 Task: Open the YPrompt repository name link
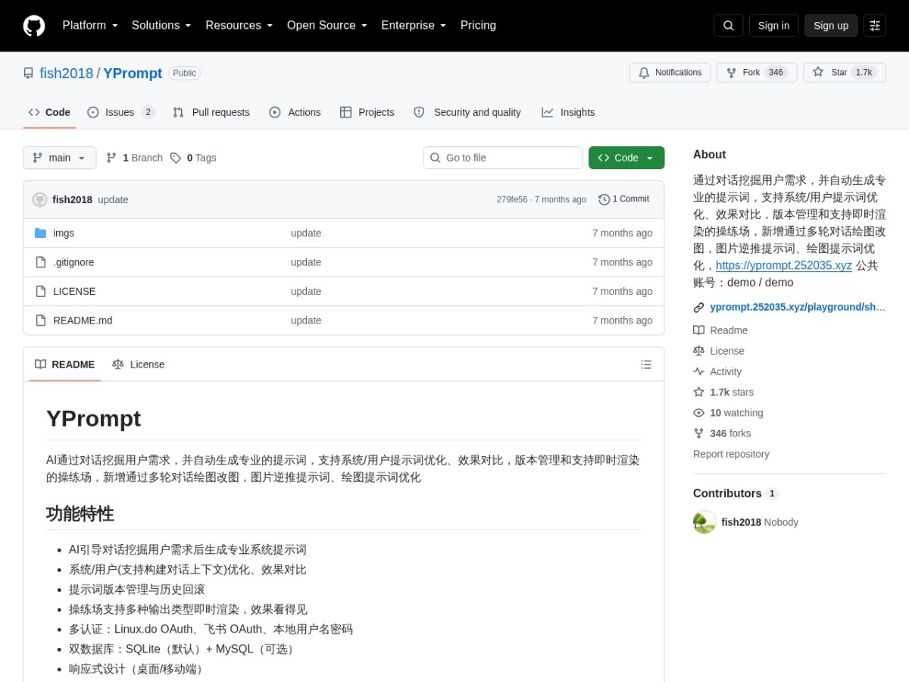[x=133, y=74]
